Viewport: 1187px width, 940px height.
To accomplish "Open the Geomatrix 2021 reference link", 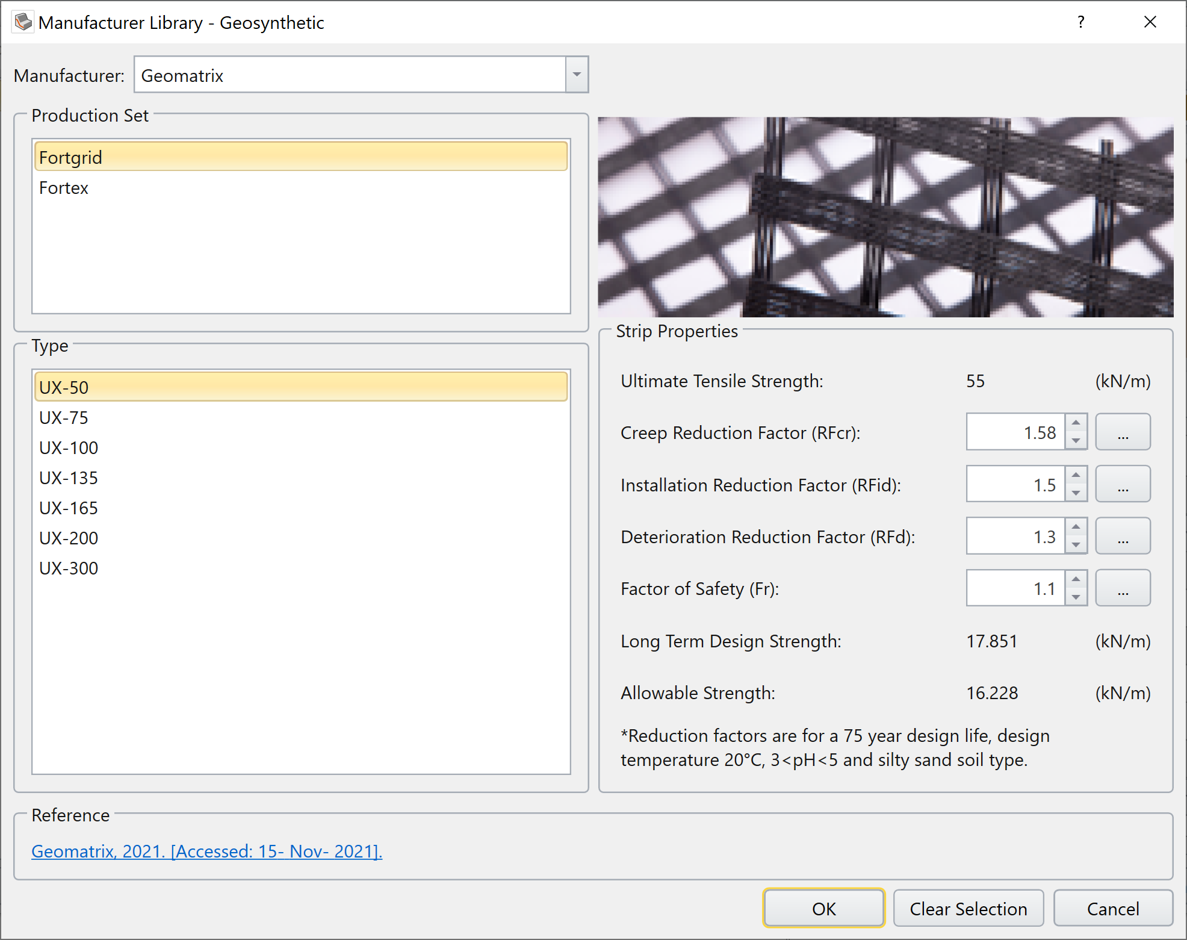I will tap(207, 851).
